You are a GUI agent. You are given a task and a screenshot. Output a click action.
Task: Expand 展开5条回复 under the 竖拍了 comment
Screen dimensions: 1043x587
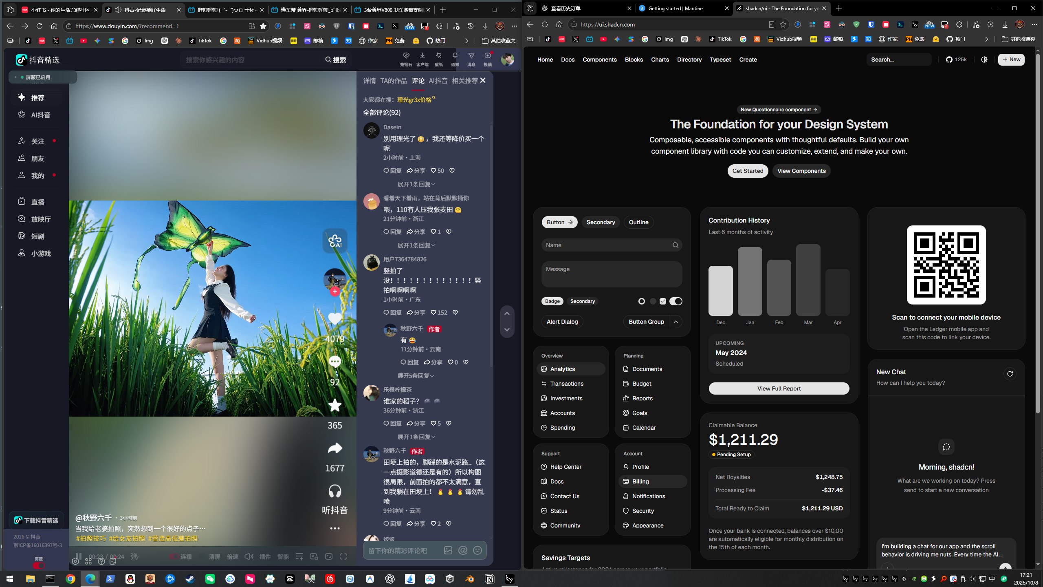[x=416, y=376]
